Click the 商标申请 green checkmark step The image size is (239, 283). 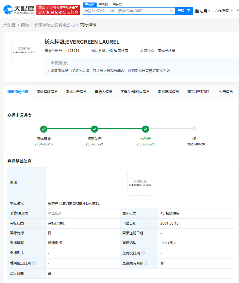tap(44, 129)
